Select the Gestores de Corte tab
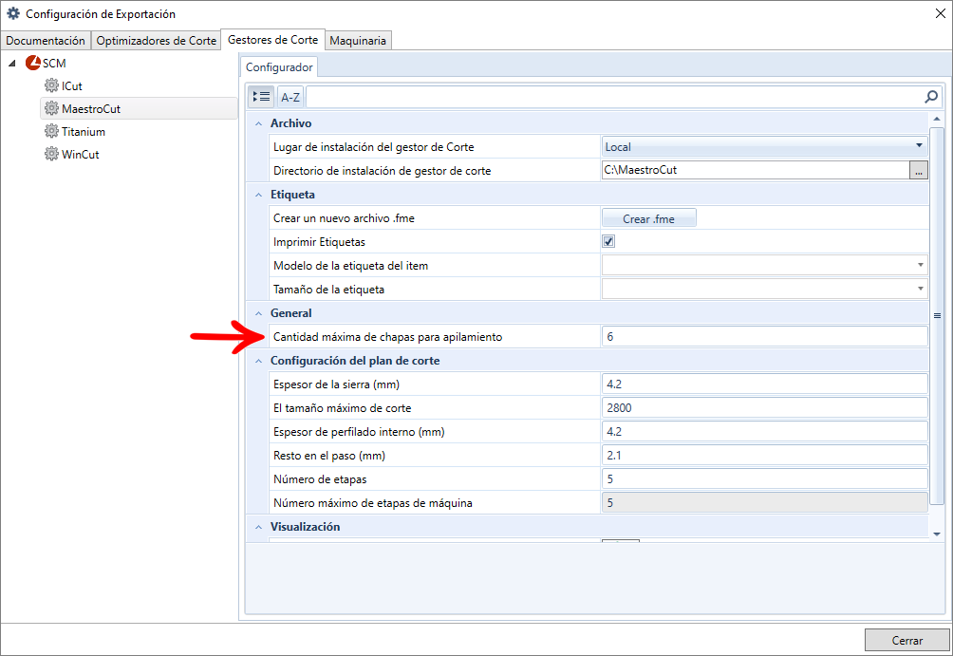The height and width of the screenshot is (656, 953). [x=272, y=40]
